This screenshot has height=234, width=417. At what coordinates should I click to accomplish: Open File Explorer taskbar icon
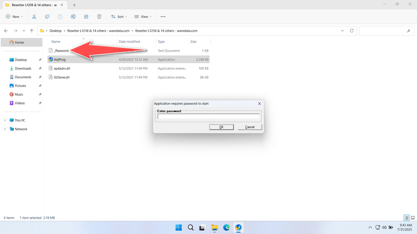(214, 227)
